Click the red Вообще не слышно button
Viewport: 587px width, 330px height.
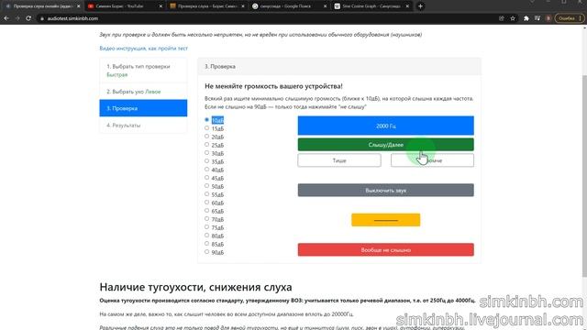[x=385, y=249]
